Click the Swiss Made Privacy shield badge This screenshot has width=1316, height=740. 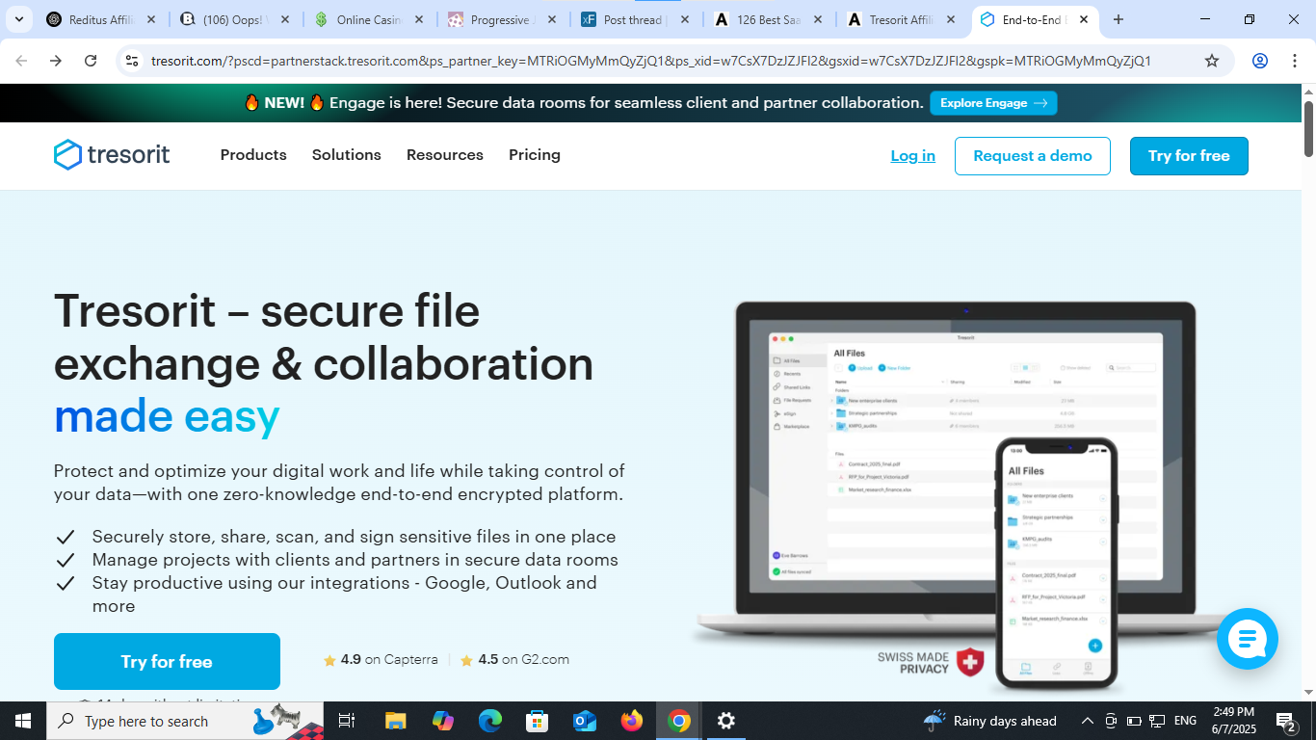(x=969, y=662)
